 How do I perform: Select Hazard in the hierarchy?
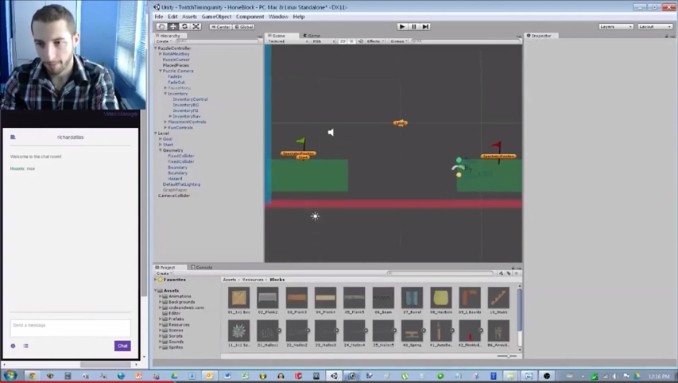pos(175,179)
